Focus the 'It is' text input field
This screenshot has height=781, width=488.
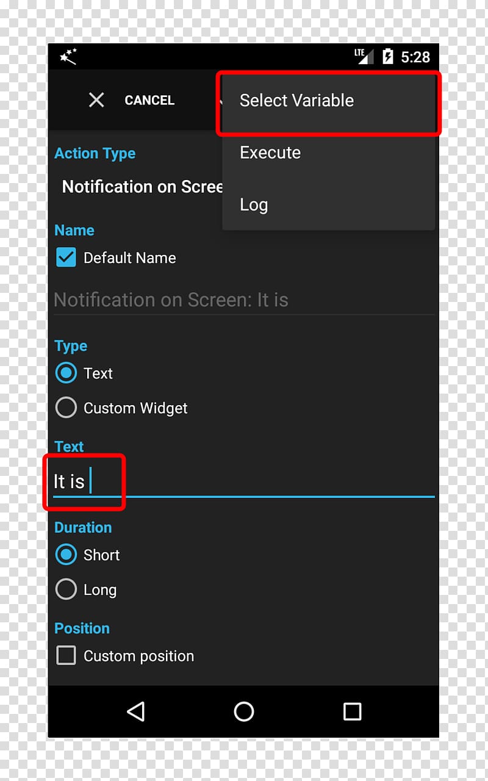point(244,481)
